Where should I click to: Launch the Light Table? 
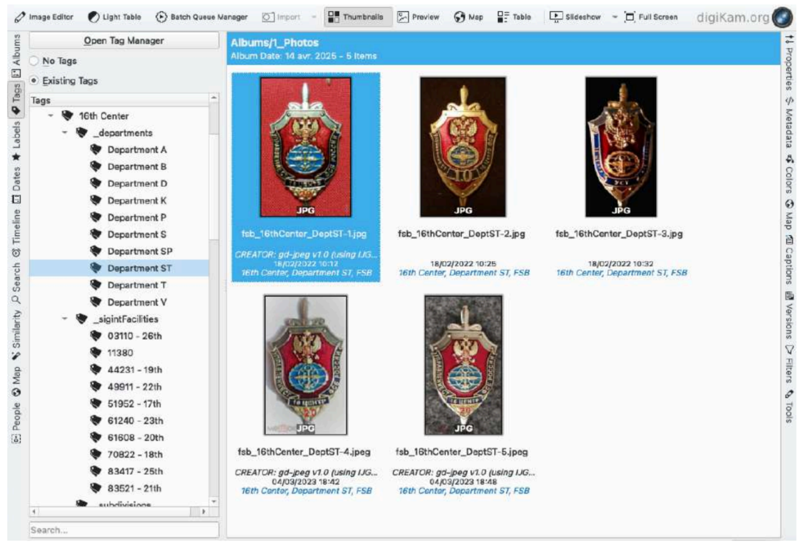tap(115, 17)
